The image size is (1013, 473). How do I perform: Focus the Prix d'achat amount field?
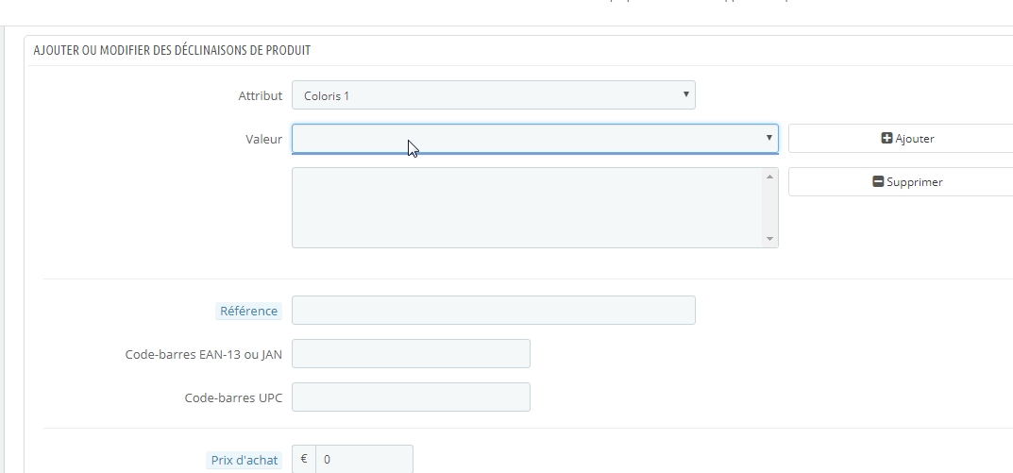click(364, 460)
